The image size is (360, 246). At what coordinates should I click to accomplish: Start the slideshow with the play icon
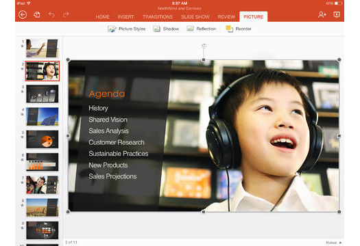click(337, 14)
